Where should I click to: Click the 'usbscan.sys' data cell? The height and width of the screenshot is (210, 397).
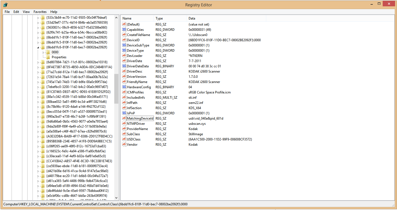(197, 124)
